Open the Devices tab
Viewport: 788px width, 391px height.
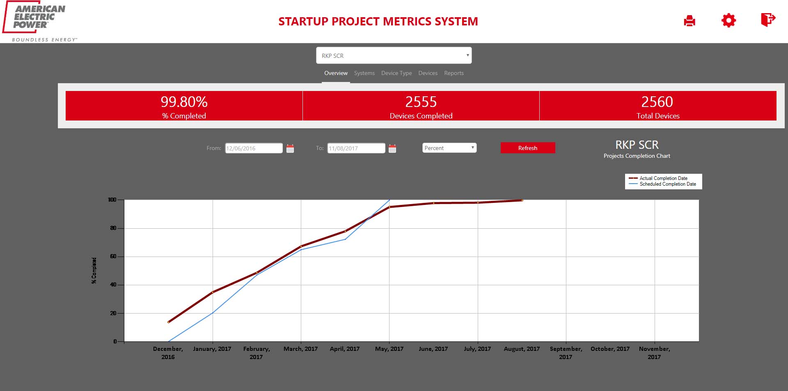click(428, 73)
